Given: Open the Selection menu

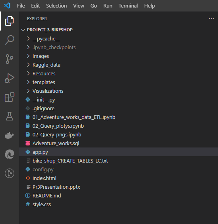Looking at the screenshot, I should tap(56, 6).
